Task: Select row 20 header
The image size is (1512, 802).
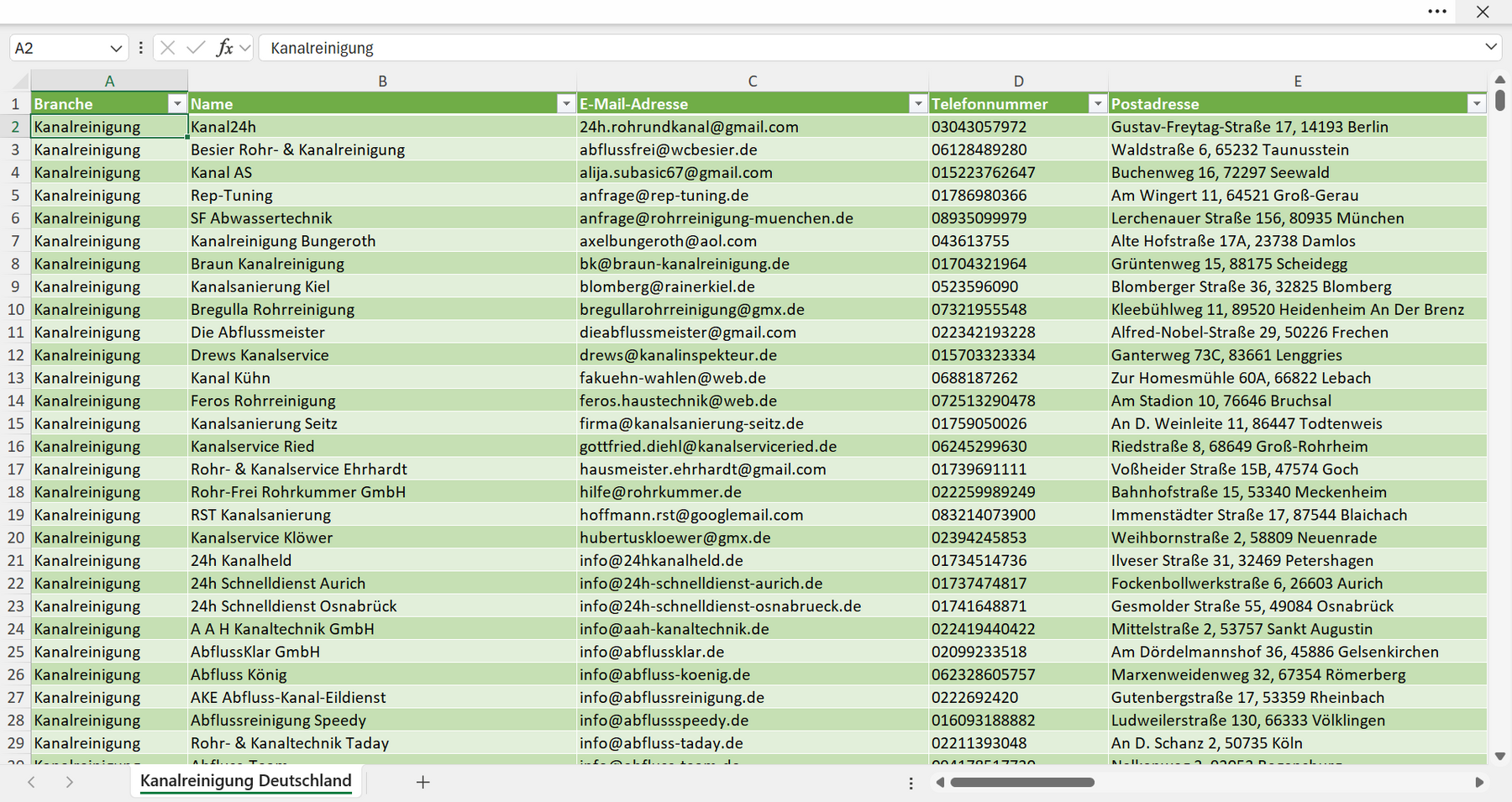Action: click(15, 537)
